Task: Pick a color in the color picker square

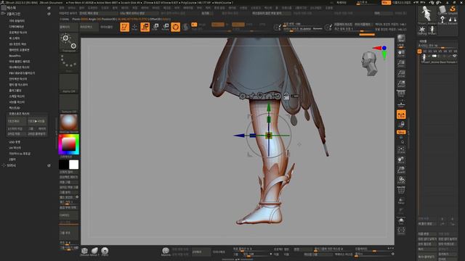Action: pyautogui.click(x=69, y=144)
